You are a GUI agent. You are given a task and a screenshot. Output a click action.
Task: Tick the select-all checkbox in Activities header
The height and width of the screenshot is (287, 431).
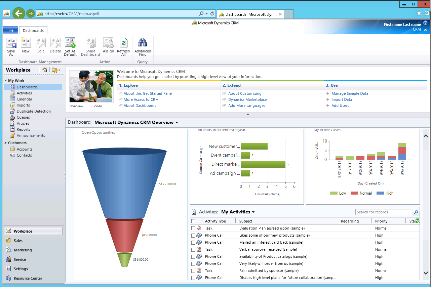[193, 221]
